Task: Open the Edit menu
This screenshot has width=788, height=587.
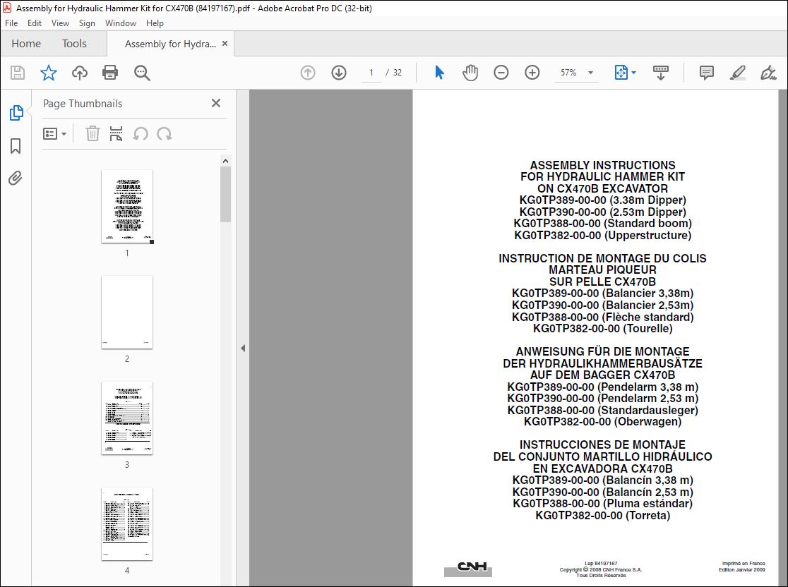Action: coord(34,23)
